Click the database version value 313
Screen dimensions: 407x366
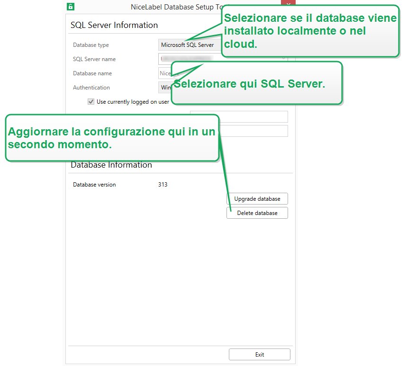163,185
